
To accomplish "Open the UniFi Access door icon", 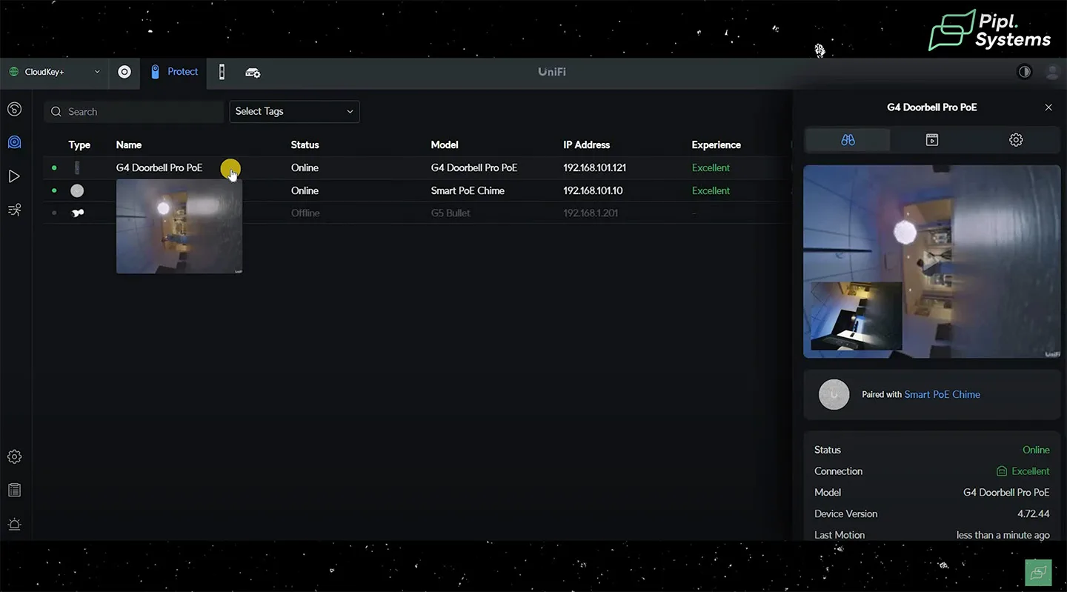I will tap(222, 72).
